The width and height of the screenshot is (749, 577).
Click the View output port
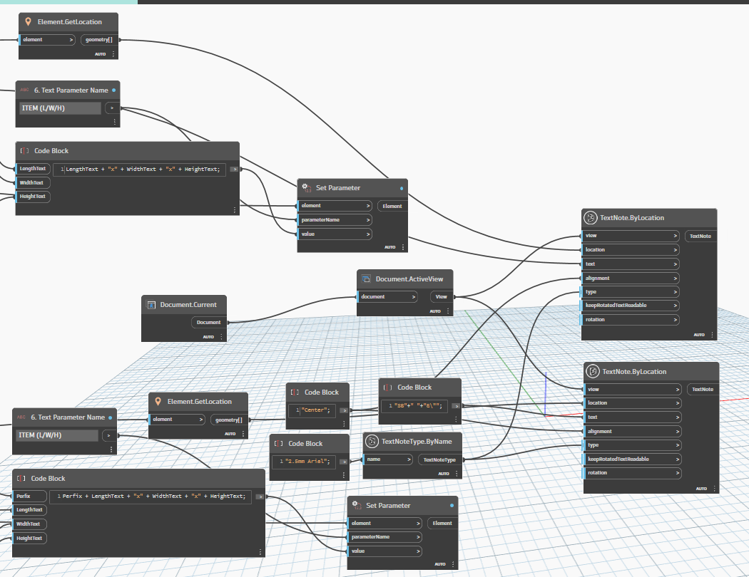(x=441, y=297)
